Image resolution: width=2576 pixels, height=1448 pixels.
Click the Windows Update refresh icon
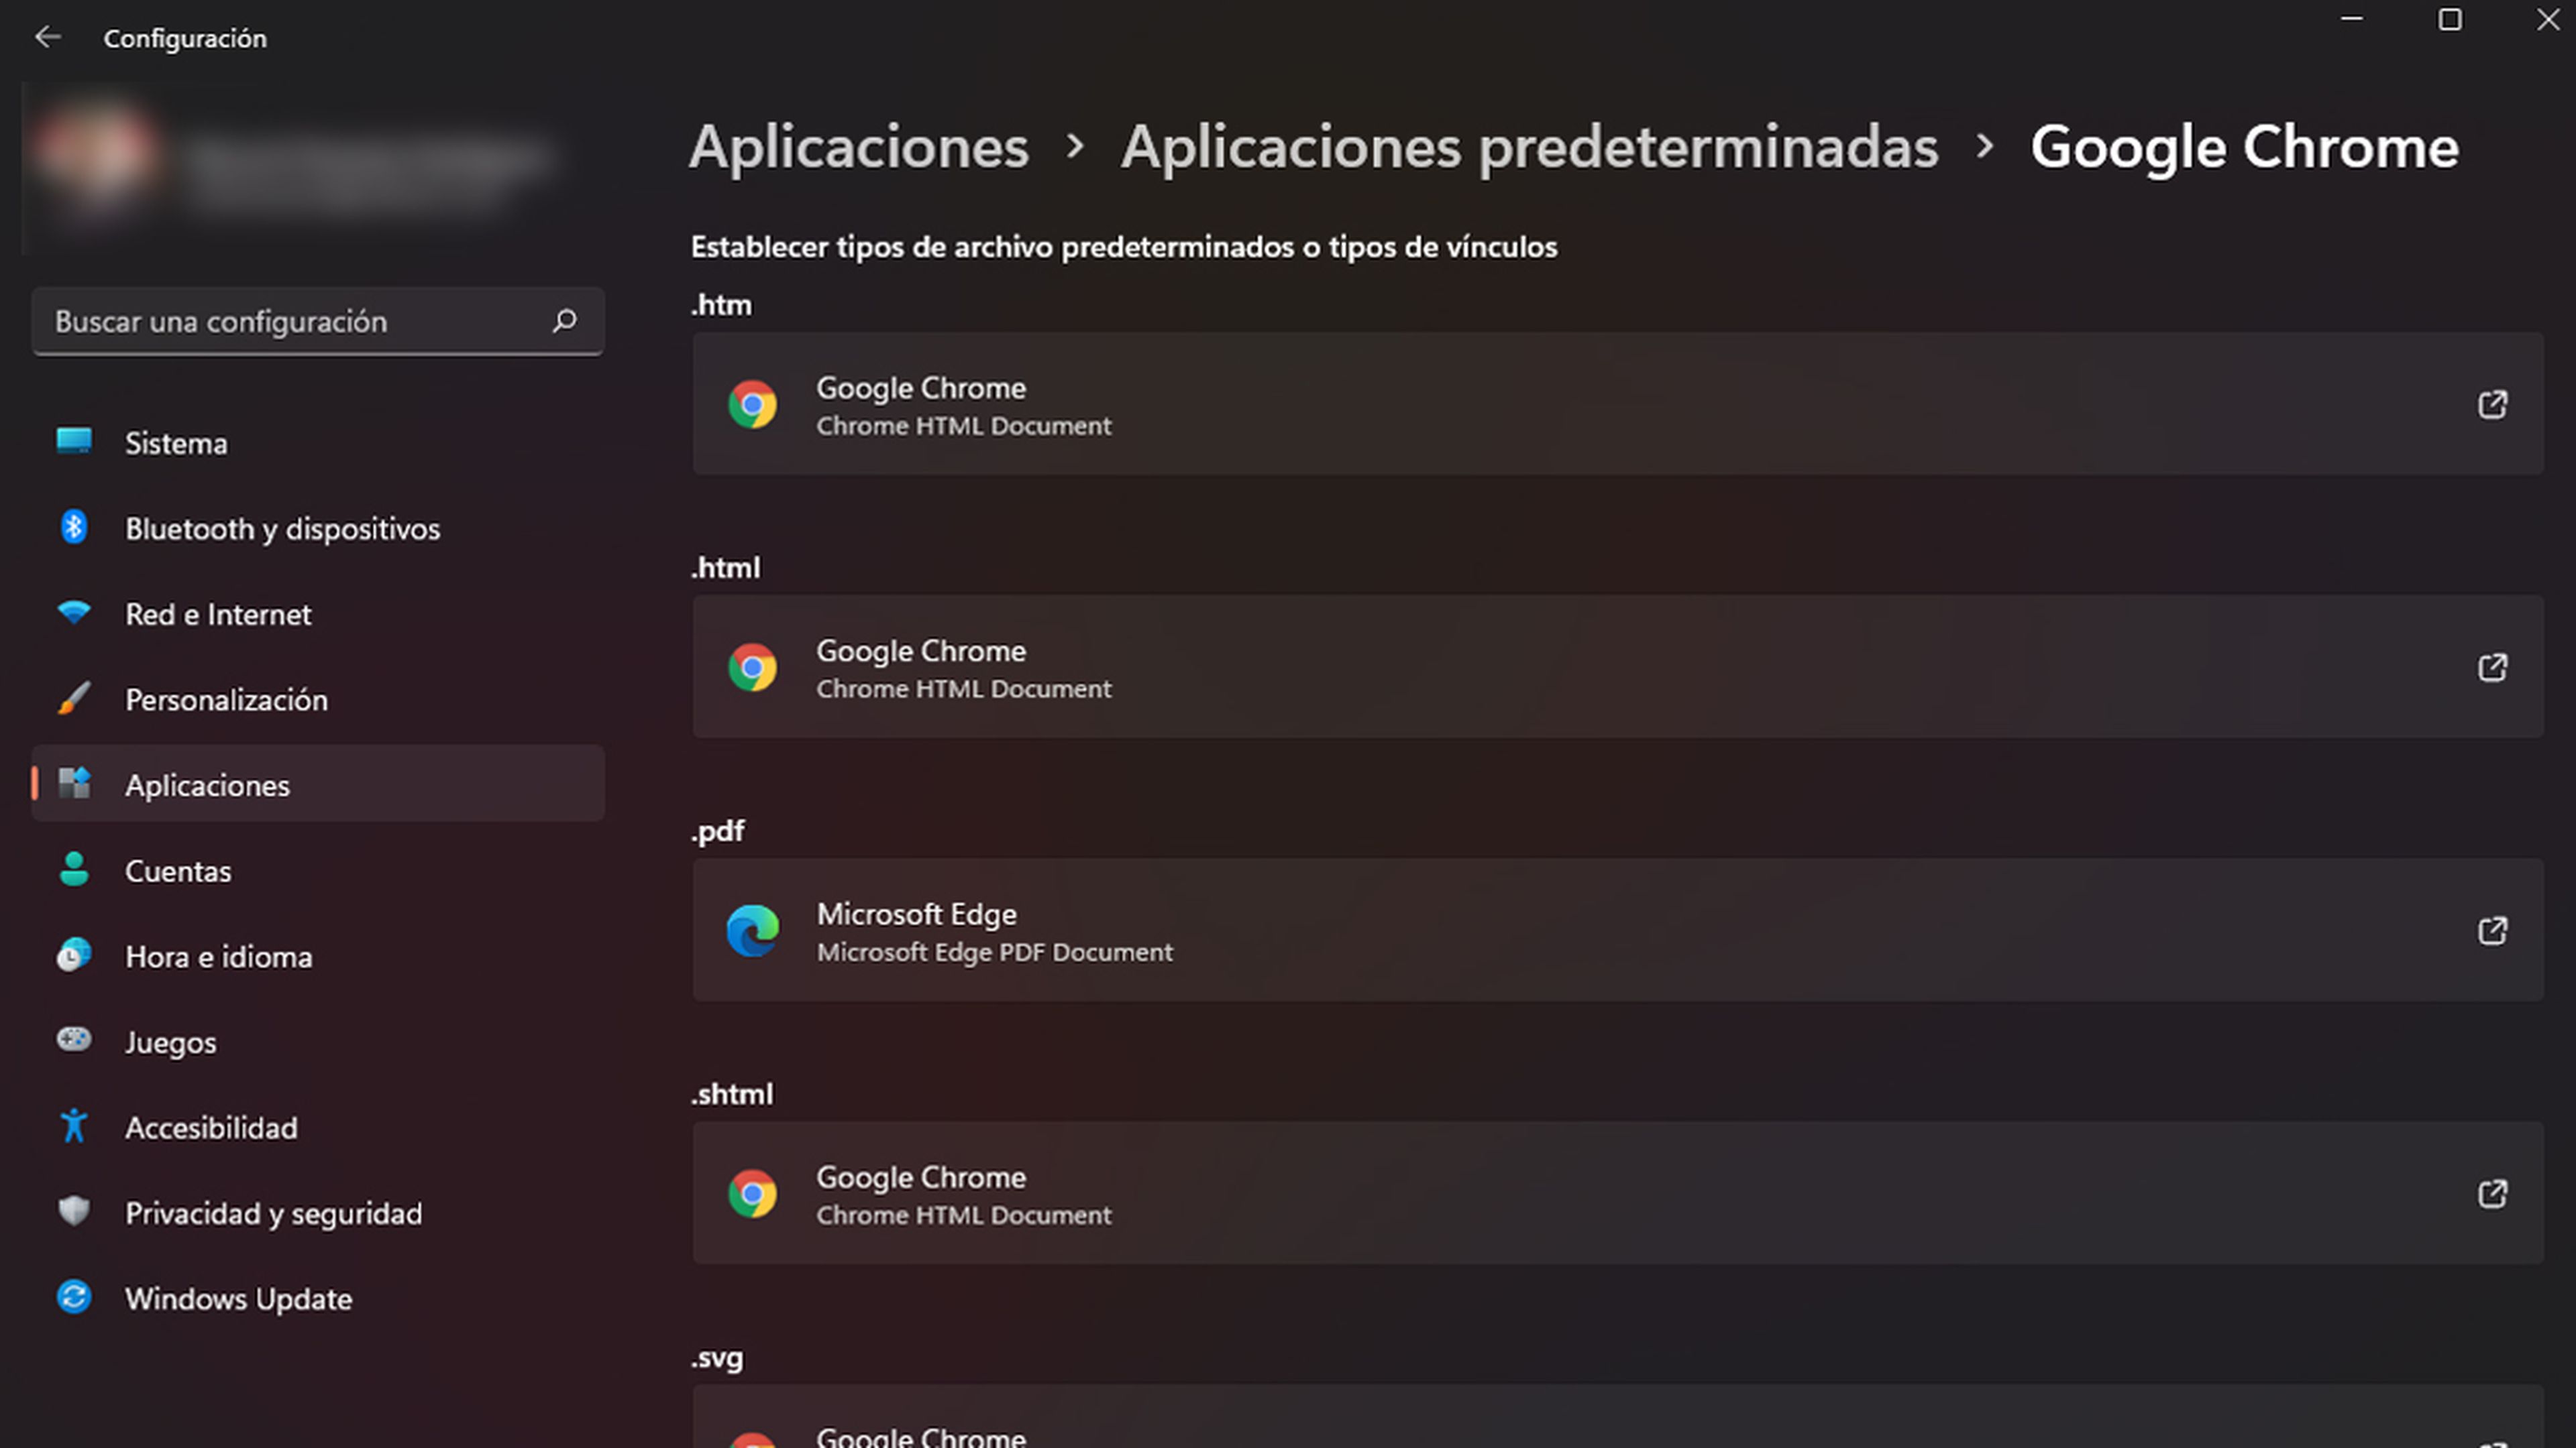(74, 1297)
